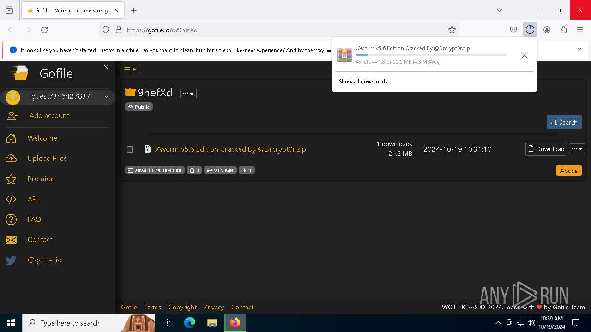This screenshot has height=332, width=591.
Task: Open the footer Contact link
Action: (242, 307)
